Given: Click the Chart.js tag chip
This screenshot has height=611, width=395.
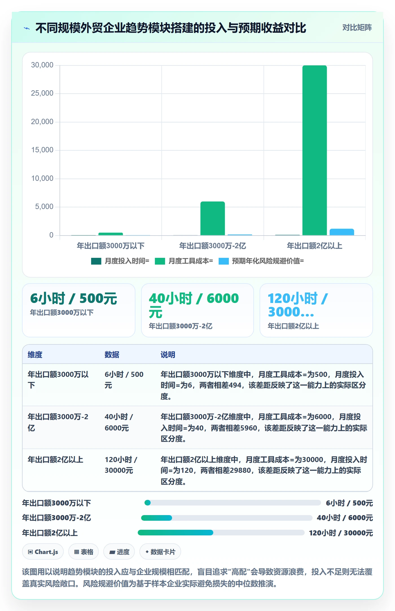Looking at the screenshot, I should [43, 551].
